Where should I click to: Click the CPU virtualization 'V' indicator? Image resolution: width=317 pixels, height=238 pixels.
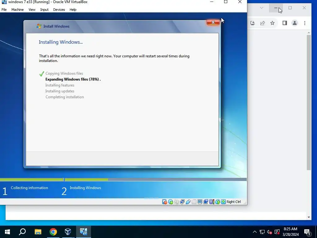[211, 202]
